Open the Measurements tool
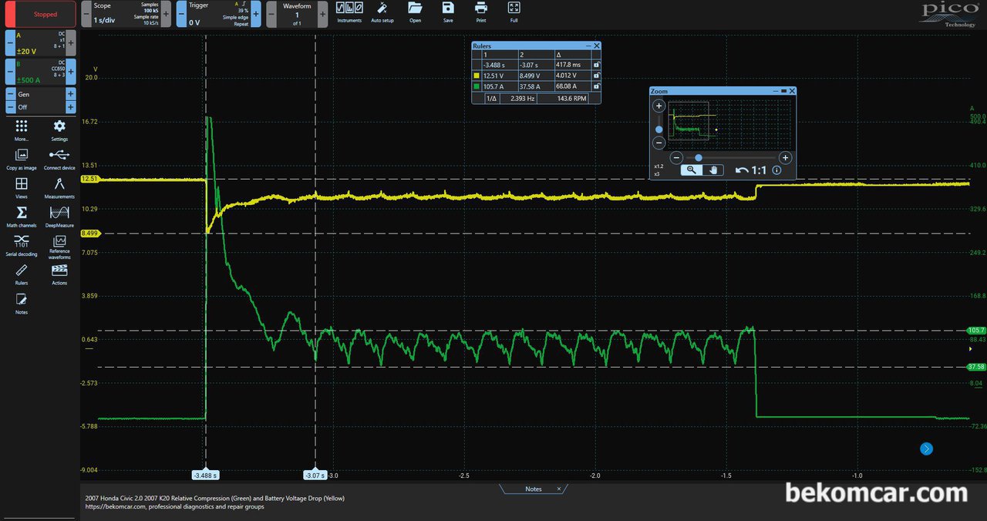Image resolution: width=987 pixels, height=521 pixels. coord(59,187)
